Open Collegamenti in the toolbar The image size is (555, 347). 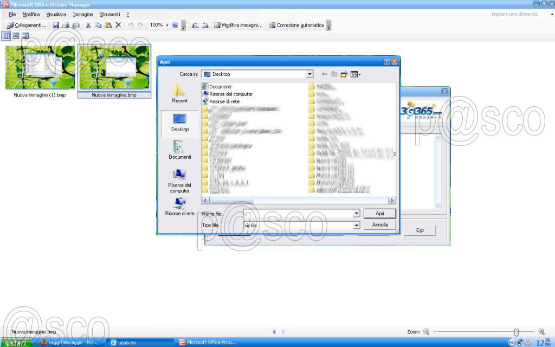(27, 25)
